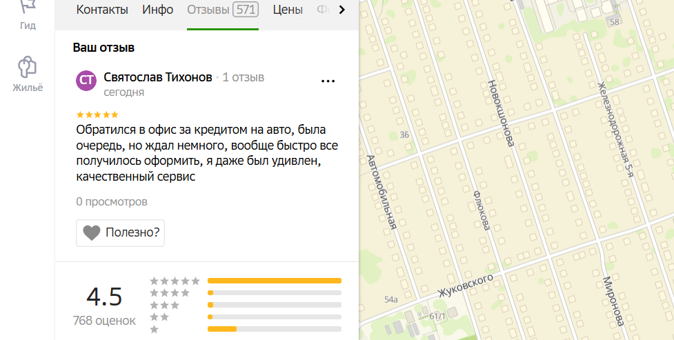Screen dimensions: 674x340
Task: Click the 4.5 overall rating value
Action: (x=104, y=297)
